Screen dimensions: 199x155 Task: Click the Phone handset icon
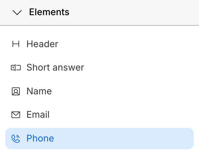pyautogui.click(x=15, y=139)
